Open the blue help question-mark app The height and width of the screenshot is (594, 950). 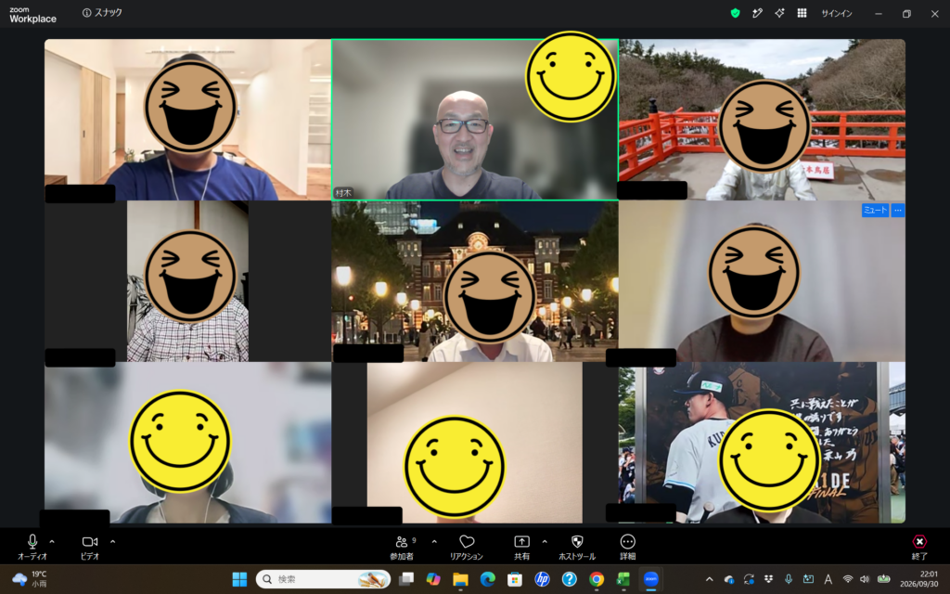pyautogui.click(x=570, y=579)
